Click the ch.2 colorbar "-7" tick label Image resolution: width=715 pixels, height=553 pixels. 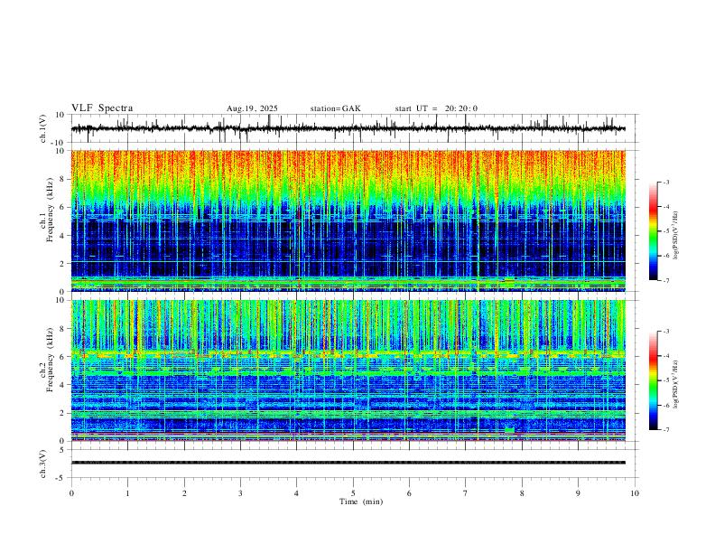click(x=666, y=430)
